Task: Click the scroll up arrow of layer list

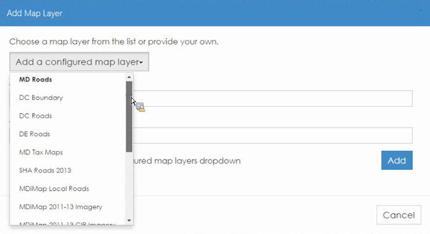Action: pyautogui.click(x=129, y=77)
